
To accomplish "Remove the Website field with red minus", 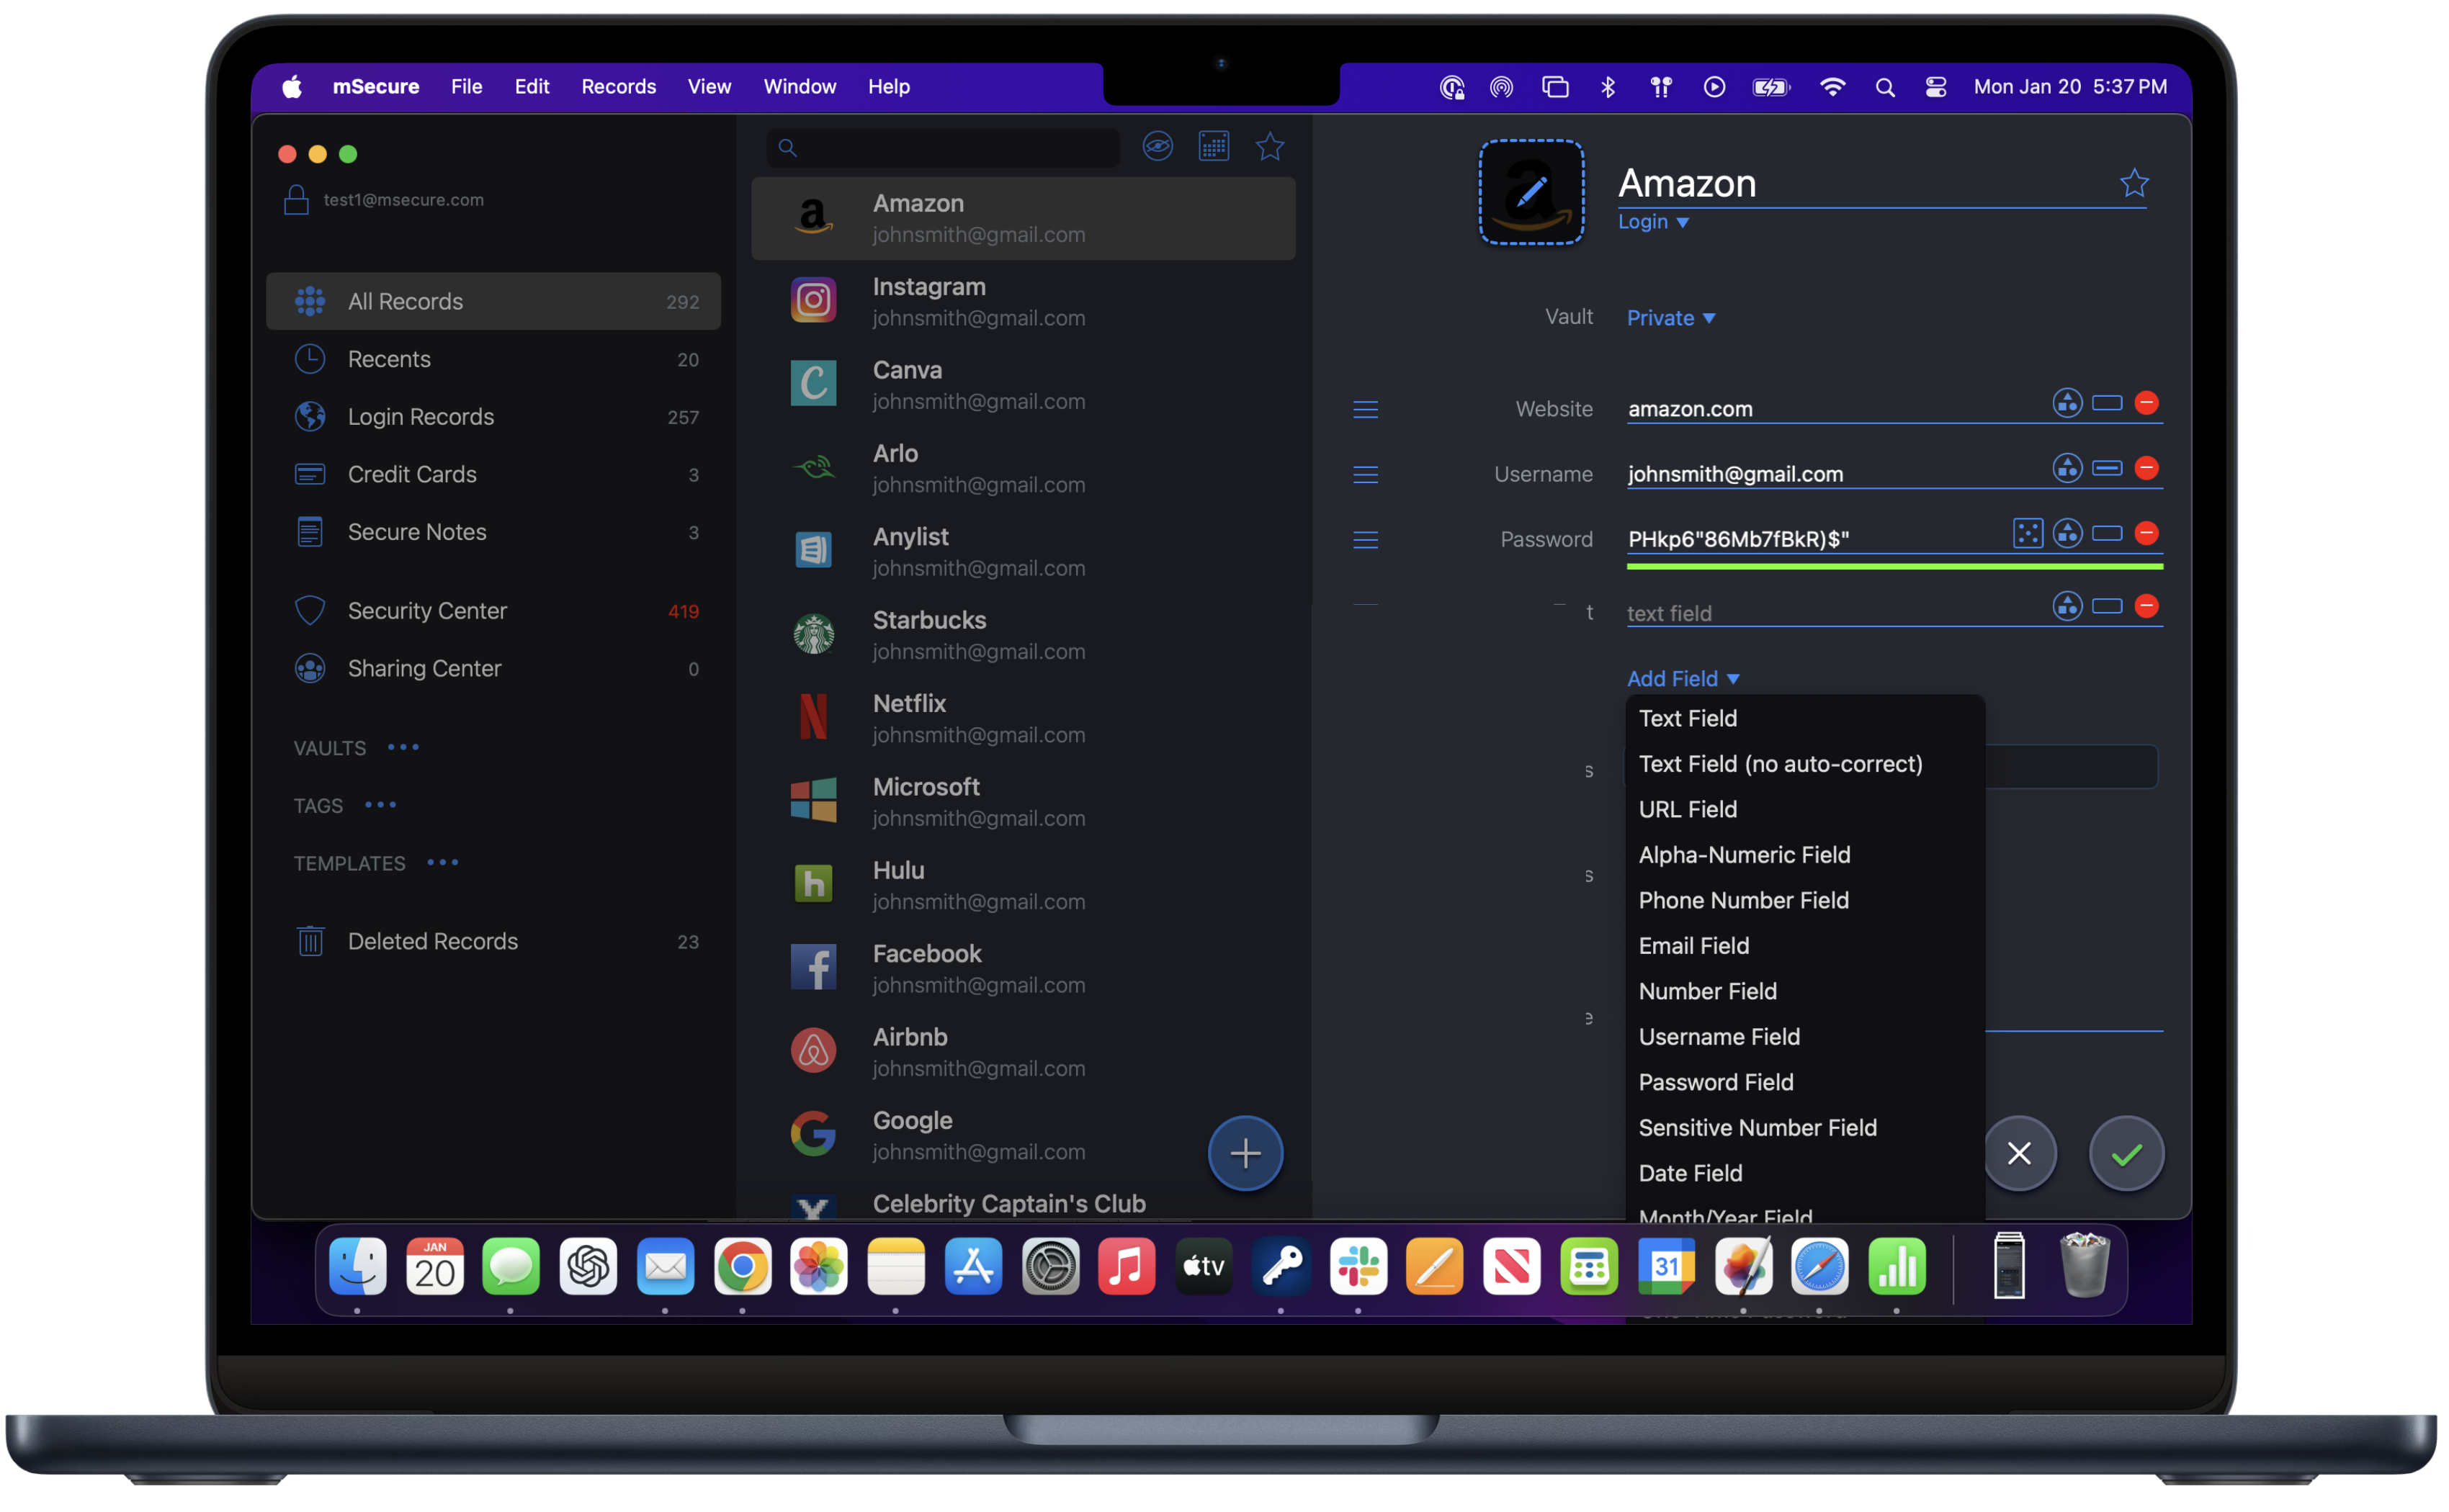I will pyautogui.click(x=2146, y=403).
